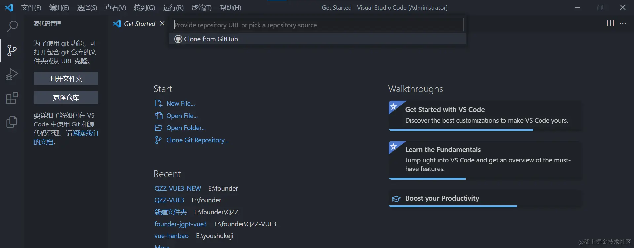634x248 pixels.
Task: Open the editor More Actions ellipsis
Action: pyautogui.click(x=623, y=23)
